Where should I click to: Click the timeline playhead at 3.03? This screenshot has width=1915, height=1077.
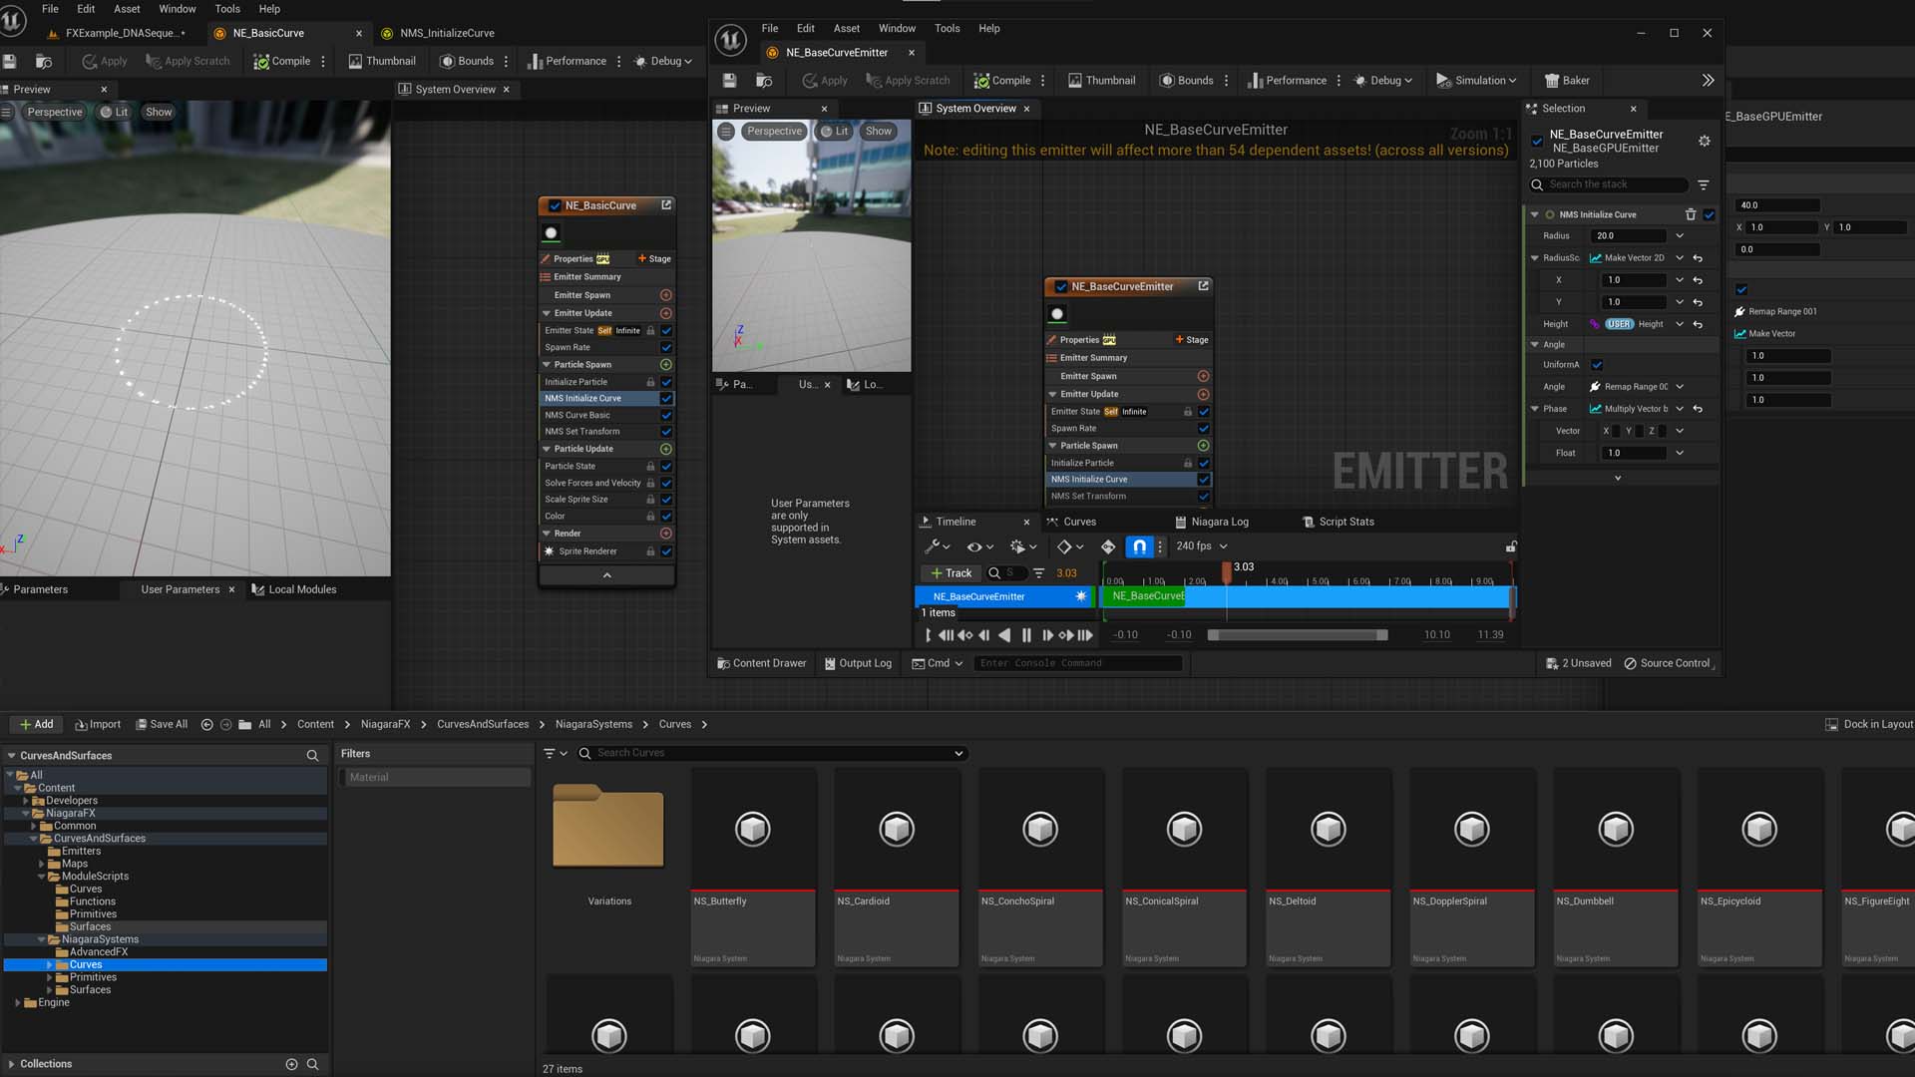(1227, 572)
